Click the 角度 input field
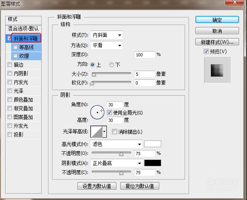The height and width of the screenshot is (200, 247). tap(115, 104)
